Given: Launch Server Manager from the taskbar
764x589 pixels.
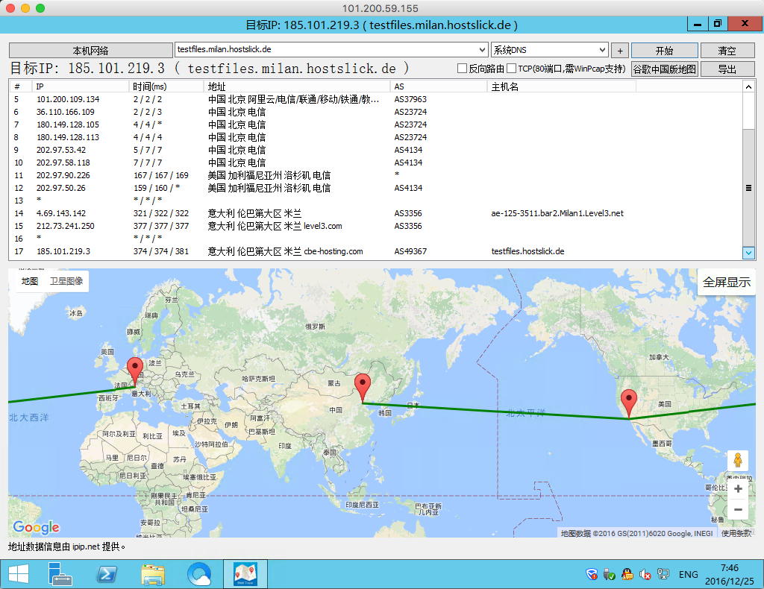Looking at the screenshot, I should [x=60, y=574].
